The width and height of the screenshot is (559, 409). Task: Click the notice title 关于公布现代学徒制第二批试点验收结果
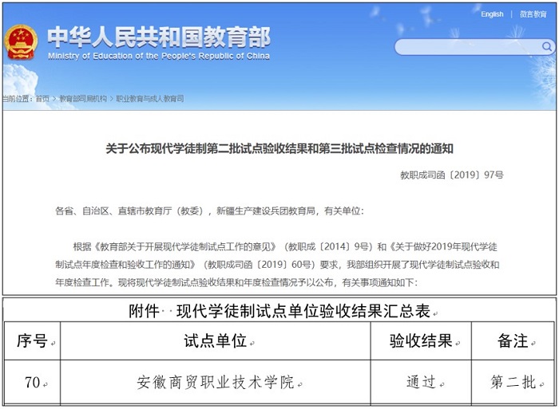[279, 148]
